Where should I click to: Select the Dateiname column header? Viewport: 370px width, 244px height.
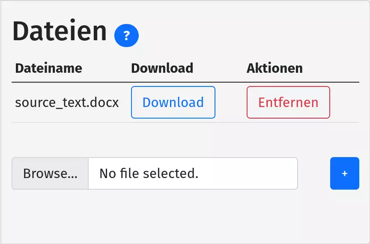(x=48, y=68)
